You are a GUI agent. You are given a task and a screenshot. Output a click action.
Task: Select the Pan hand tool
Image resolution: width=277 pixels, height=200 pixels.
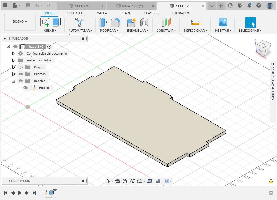point(125,181)
